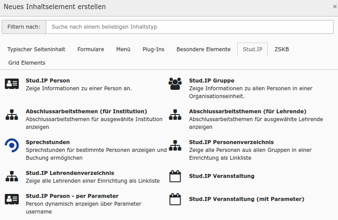Viewport: 338px width, 220px height.
Task: Switch to the Formulare tab
Action: (91, 49)
